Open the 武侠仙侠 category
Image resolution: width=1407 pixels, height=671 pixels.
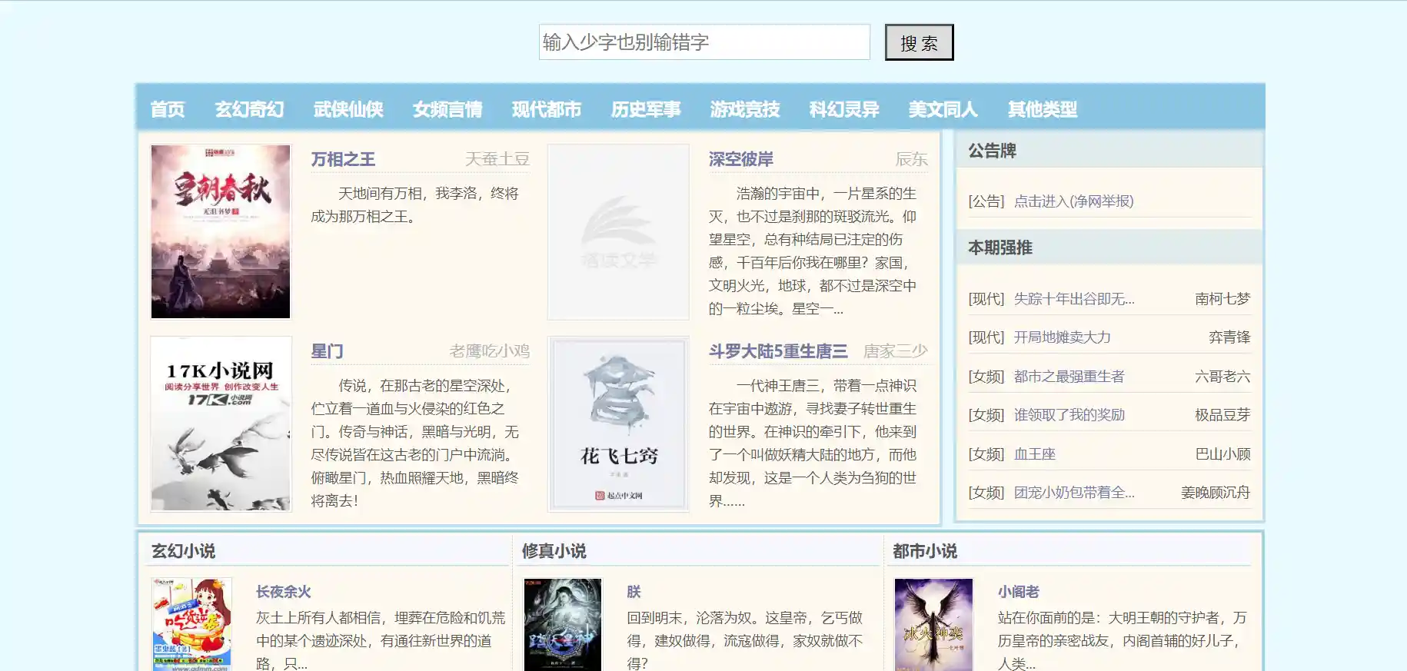click(x=348, y=109)
